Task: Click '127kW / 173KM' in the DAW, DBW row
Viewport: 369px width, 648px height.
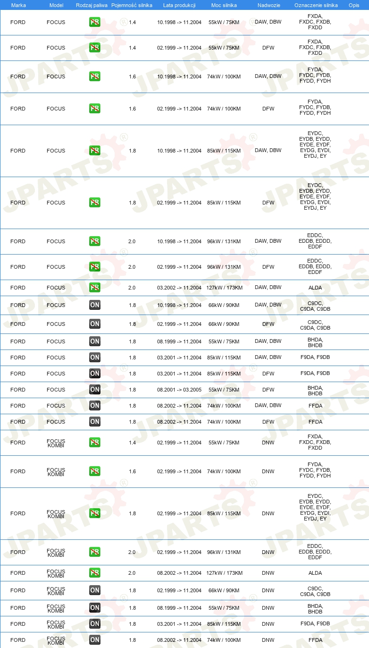Action: (224, 288)
